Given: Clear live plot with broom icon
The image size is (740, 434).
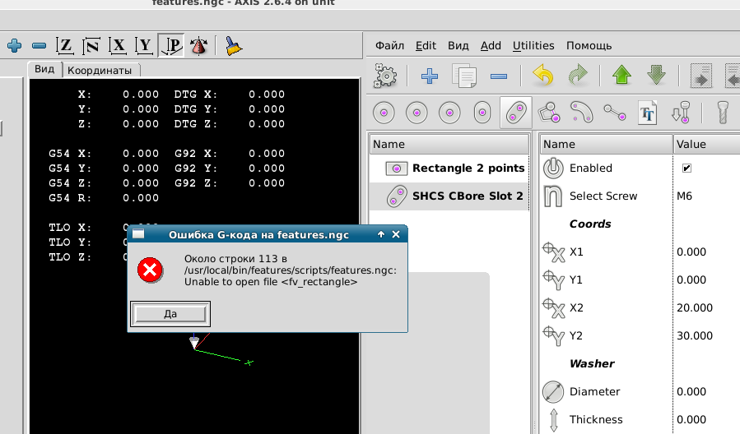Looking at the screenshot, I should (x=233, y=46).
